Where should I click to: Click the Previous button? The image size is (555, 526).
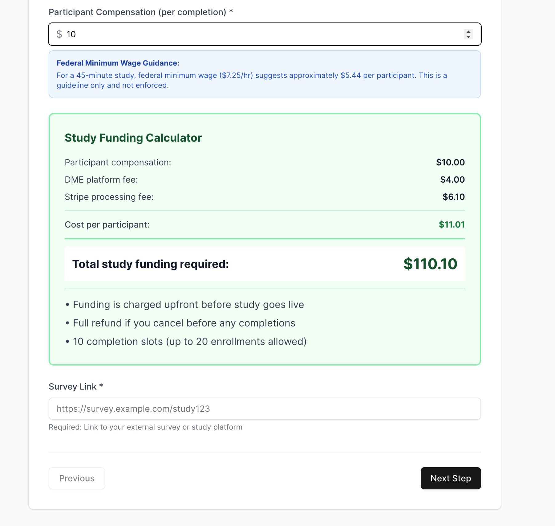coord(76,478)
